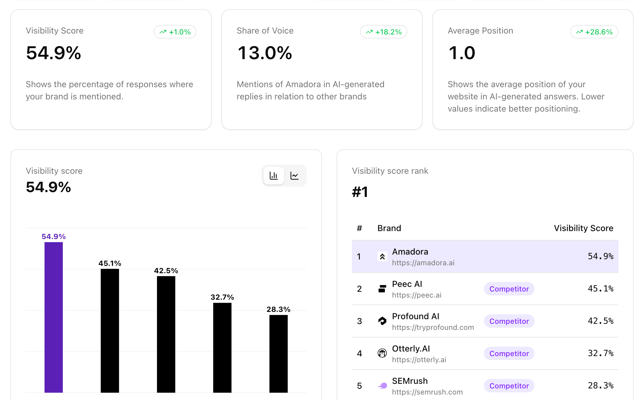Click the 13.0% Share of Voice value

[x=265, y=53]
